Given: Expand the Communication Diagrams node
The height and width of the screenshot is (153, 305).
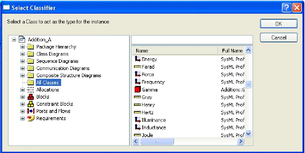Looking at the screenshot, I should click(x=22, y=68).
